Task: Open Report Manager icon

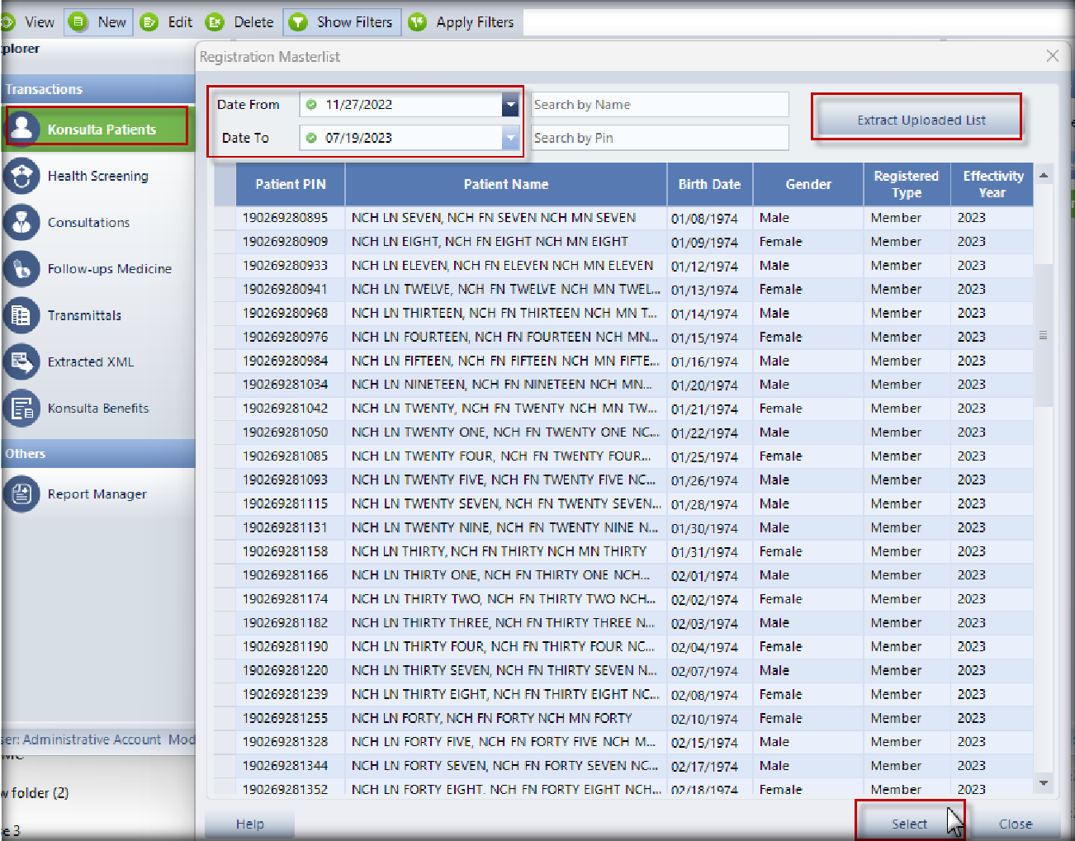Action: coord(22,494)
